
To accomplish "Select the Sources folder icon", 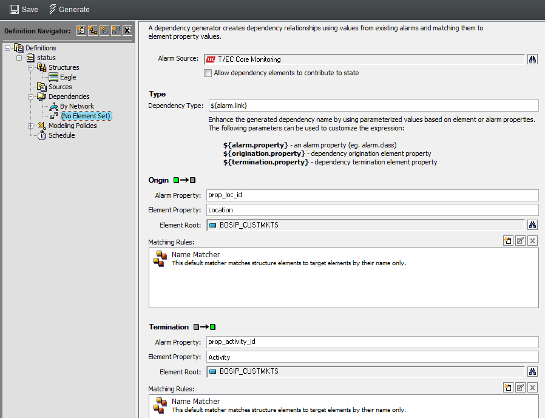I will (x=42, y=87).
